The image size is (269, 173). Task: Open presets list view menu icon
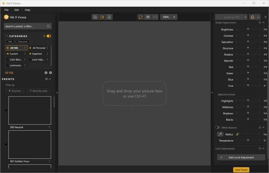46,79
